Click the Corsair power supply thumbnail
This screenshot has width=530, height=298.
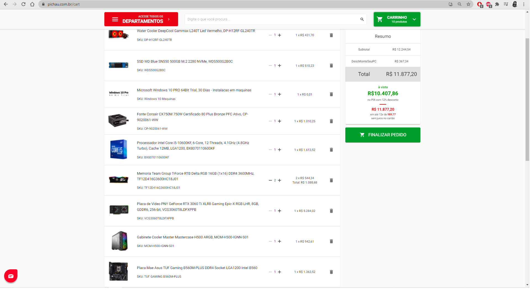tap(118, 121)
